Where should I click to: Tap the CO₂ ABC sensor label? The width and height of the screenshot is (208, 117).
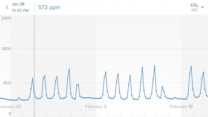click(x=194, y=7)
